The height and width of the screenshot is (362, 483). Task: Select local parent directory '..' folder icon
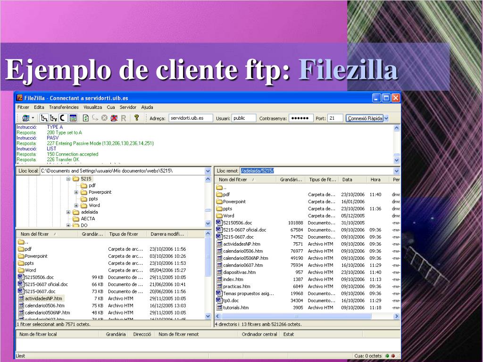tap(21, 242)
